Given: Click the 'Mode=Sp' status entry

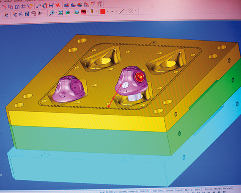Looking at the screenshot, I should 133,191.
